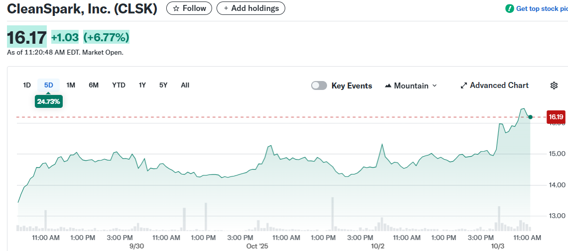This screenshot has height=251, width=568.
Task: Choose the YTD time range
Action: [118, 85]
